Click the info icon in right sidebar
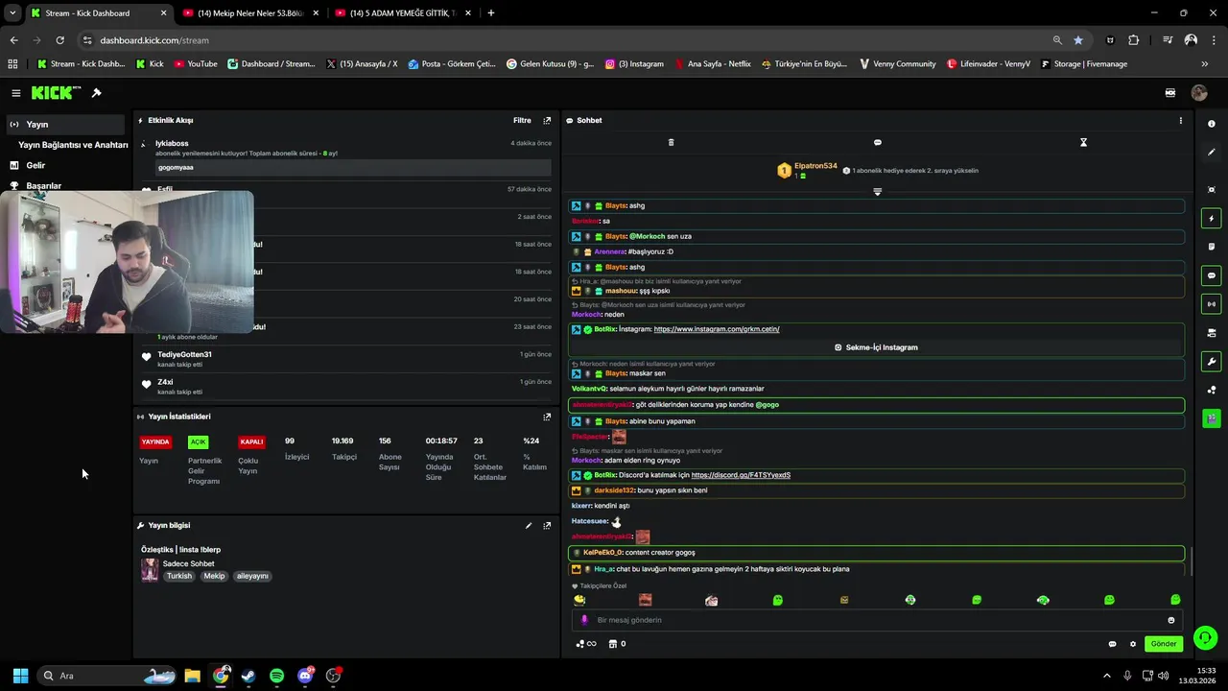This screenshot has height=691, width=1228. 1211,124
